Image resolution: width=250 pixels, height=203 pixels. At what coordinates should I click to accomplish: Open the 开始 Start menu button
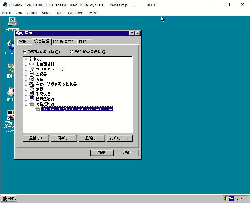point(9,199)
